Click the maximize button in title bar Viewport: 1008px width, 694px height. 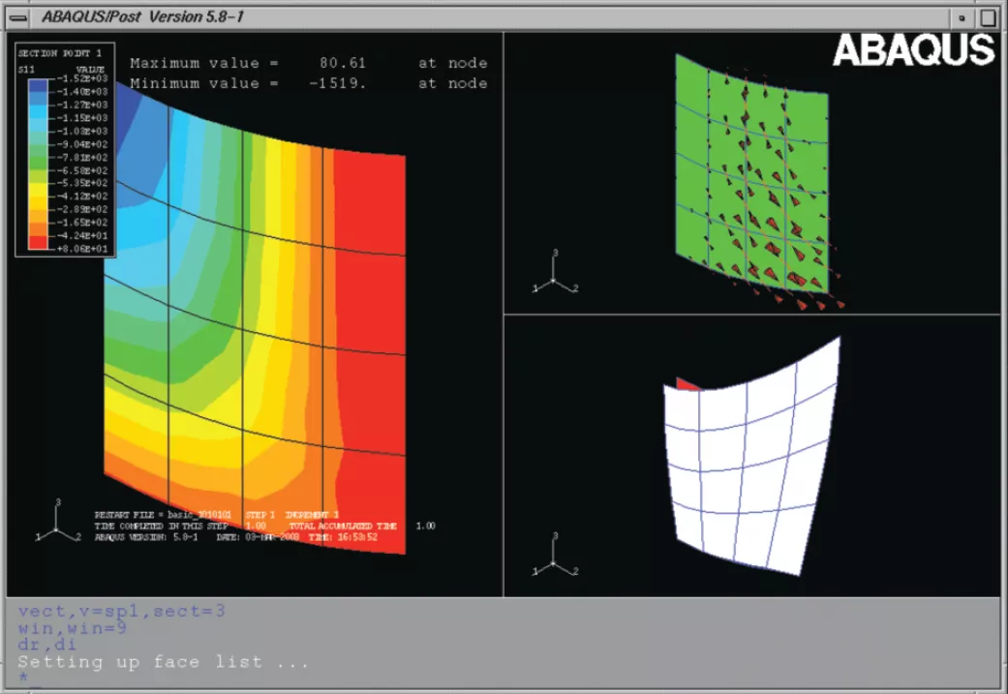pyautogui.click(x=987, y=15)
